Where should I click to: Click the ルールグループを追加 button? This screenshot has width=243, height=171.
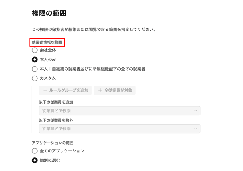click(65, 90)
